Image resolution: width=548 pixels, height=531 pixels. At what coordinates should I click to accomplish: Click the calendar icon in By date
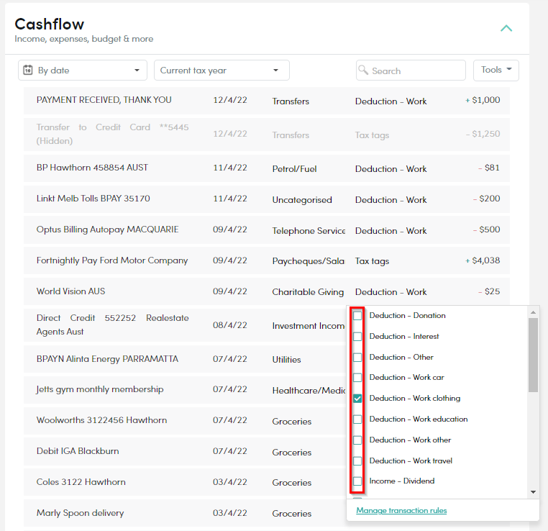point(28,70)
